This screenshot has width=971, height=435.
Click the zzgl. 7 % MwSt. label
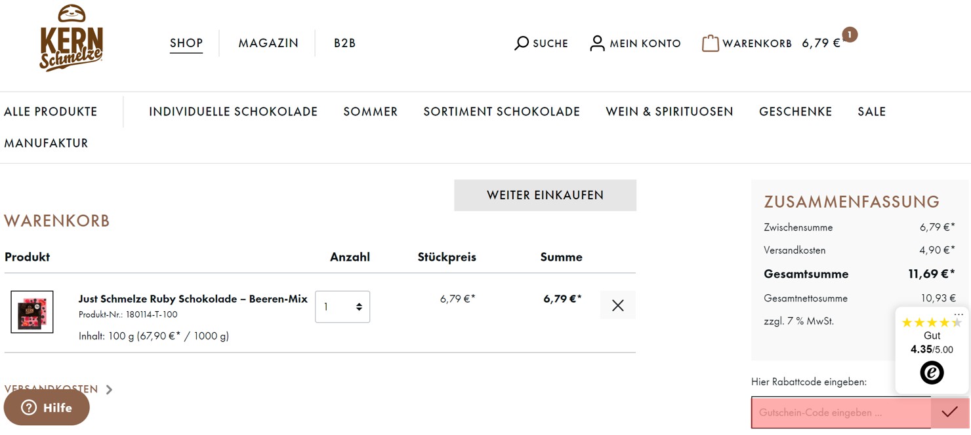(798, 321)
